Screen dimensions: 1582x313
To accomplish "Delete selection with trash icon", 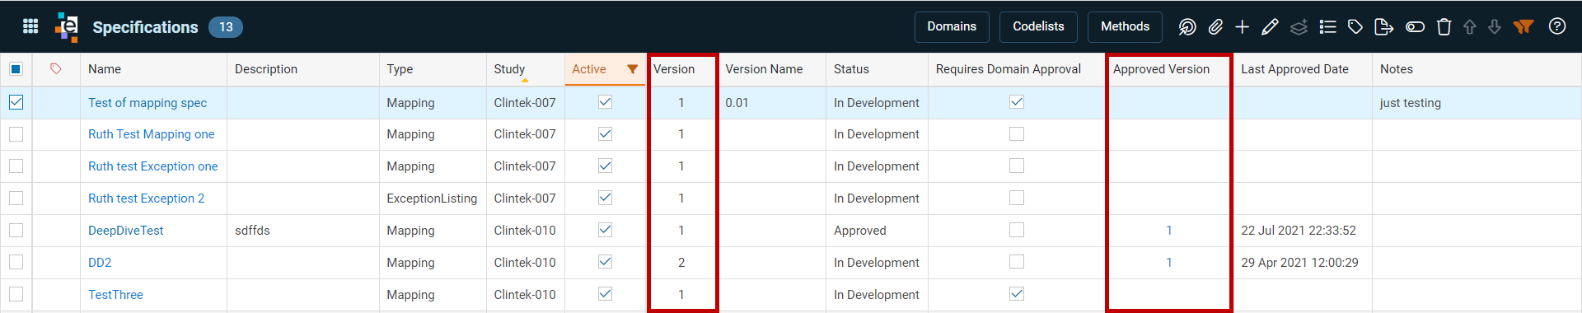I will tap(1444, 27).
